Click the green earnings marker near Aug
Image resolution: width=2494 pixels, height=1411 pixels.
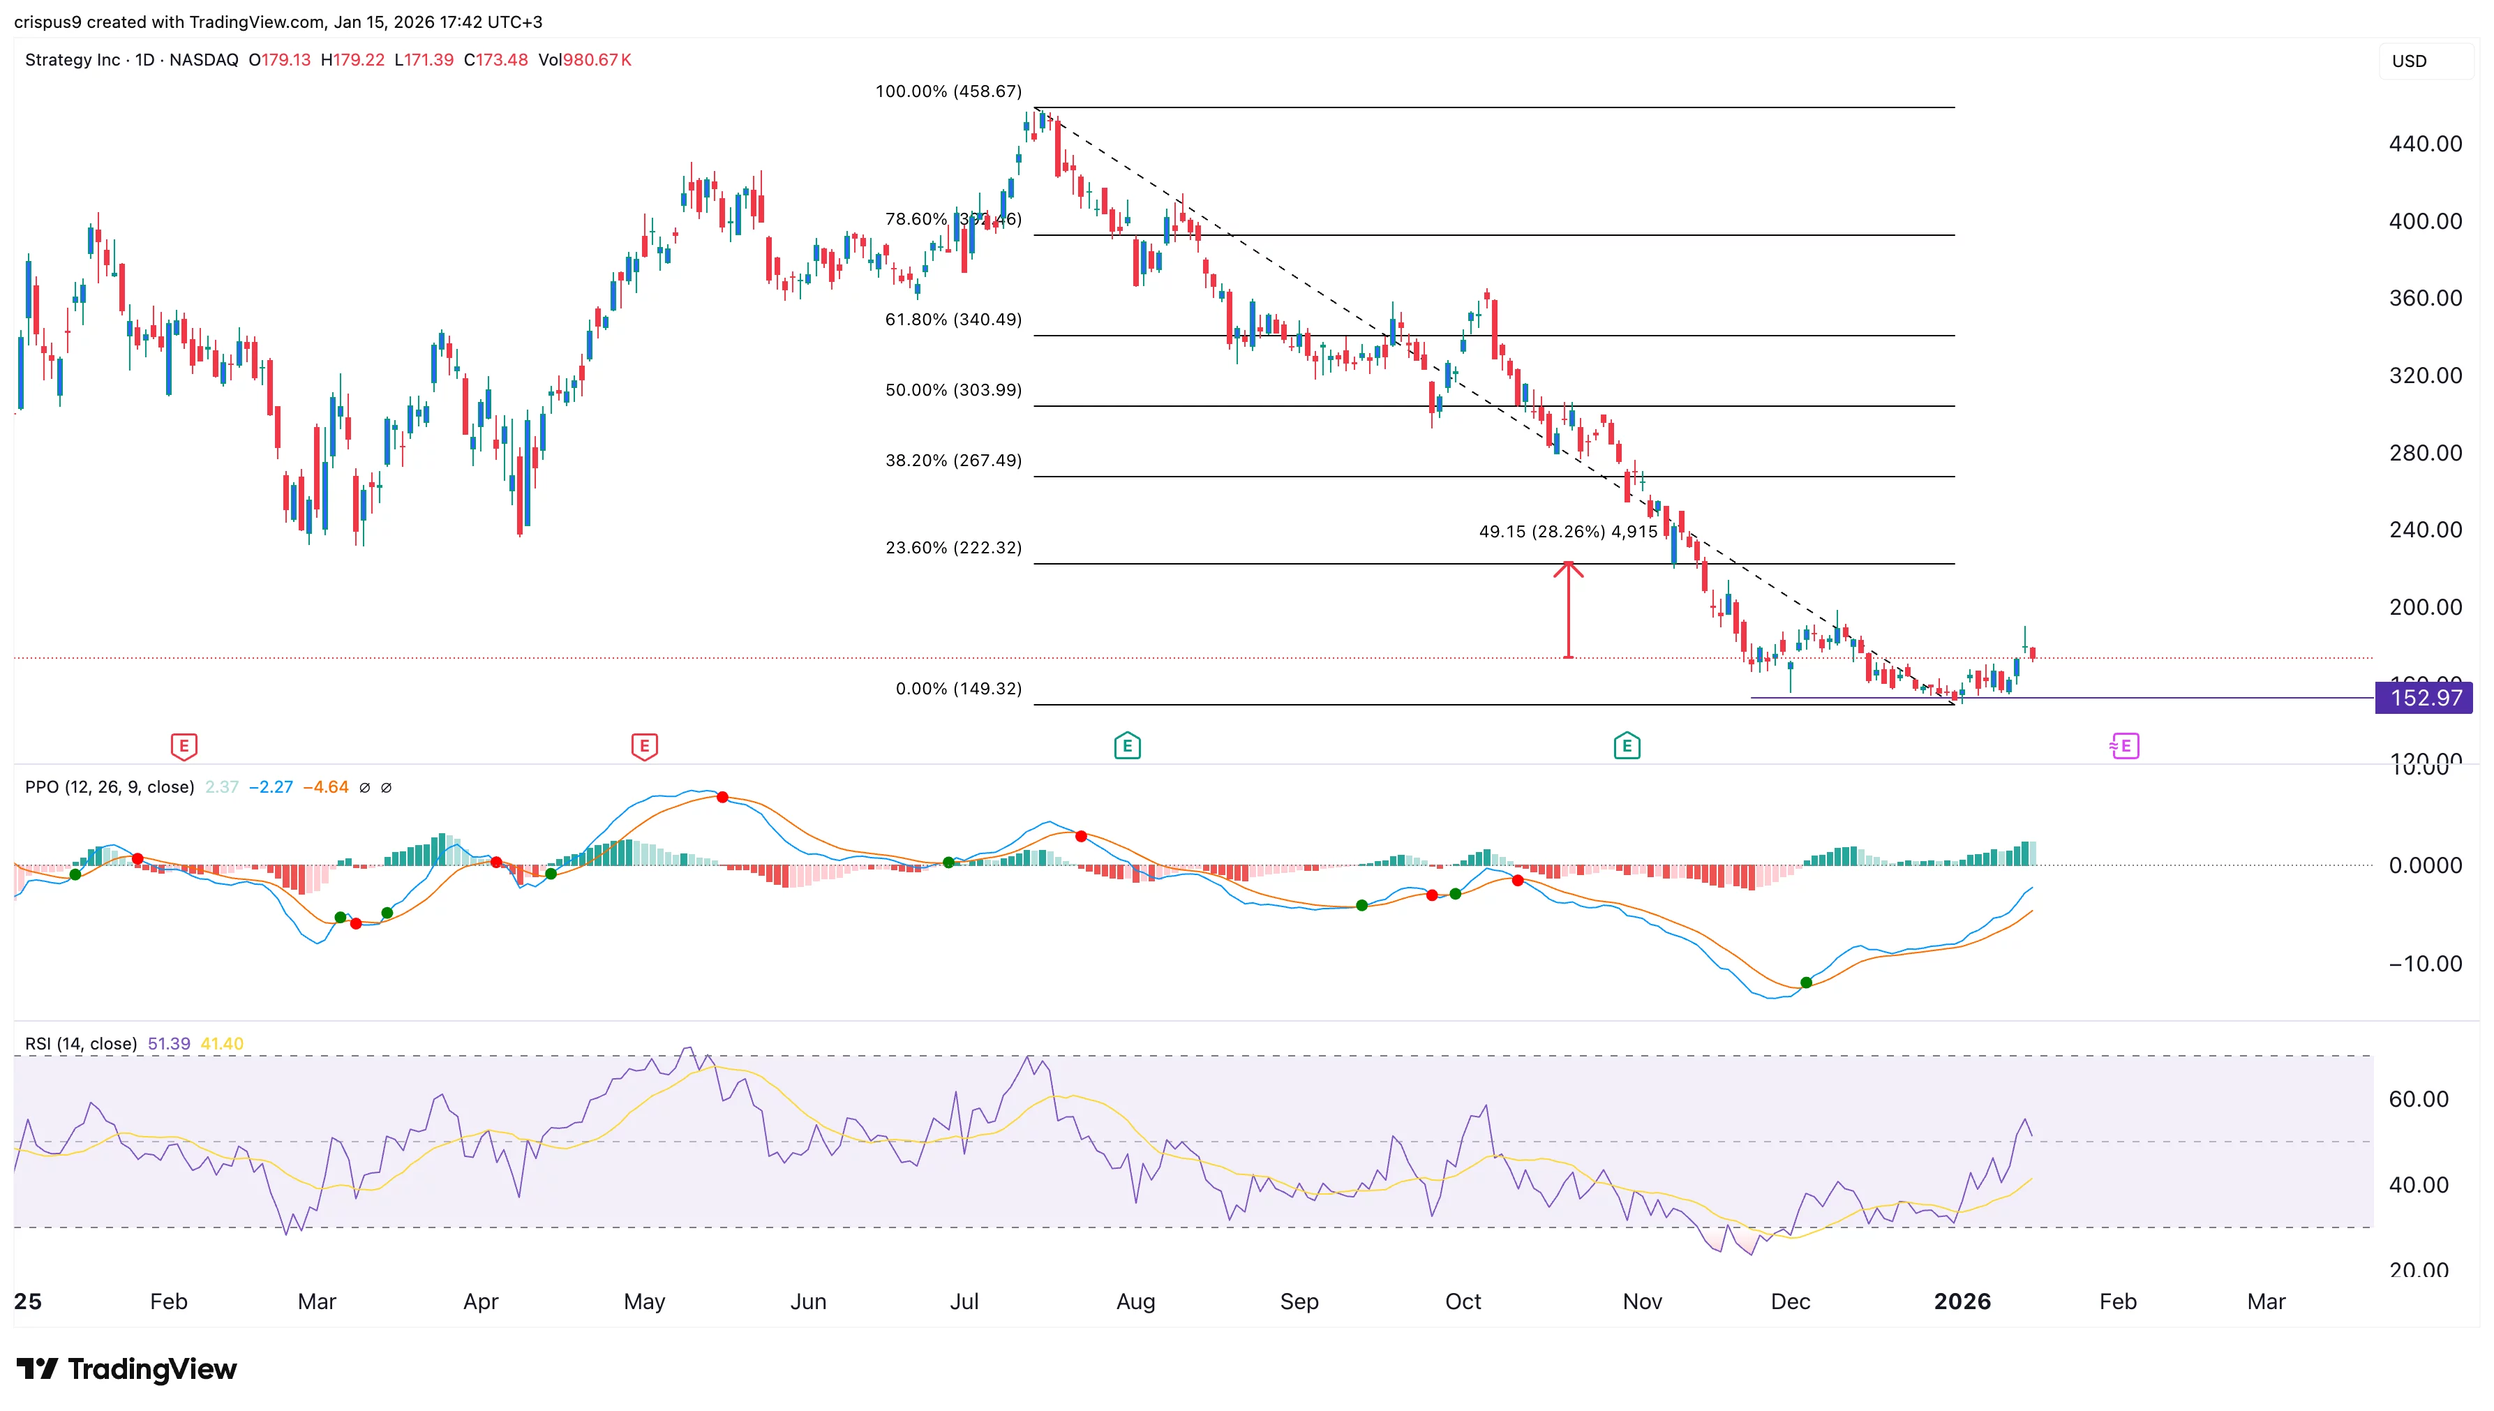1127,746
